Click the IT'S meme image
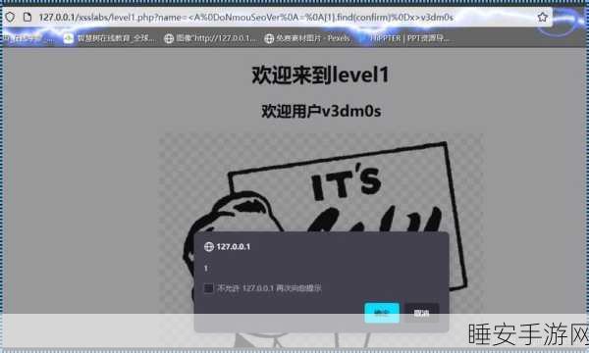The width and height of the screenshot is (589, 353). (x=321, y=240)
